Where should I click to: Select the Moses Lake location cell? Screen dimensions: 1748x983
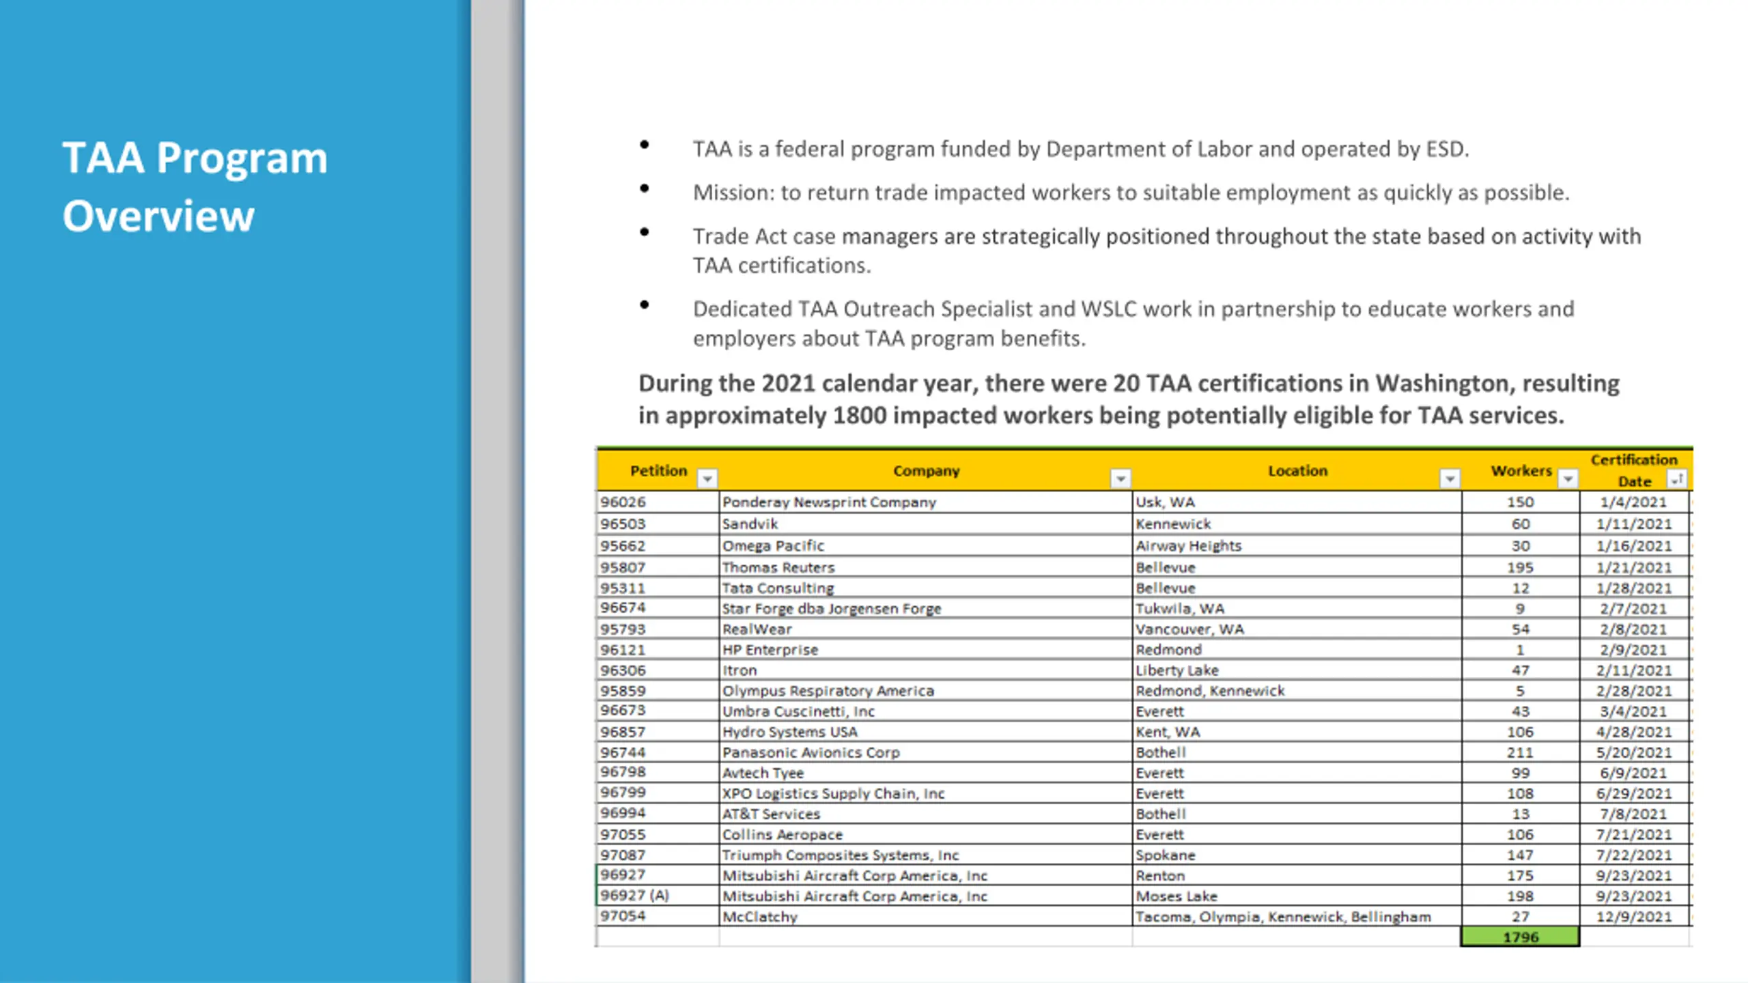tap(1297, 895)
